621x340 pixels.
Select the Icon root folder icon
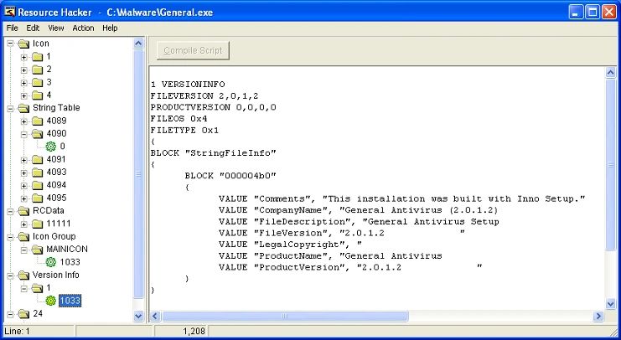(23, 44)
